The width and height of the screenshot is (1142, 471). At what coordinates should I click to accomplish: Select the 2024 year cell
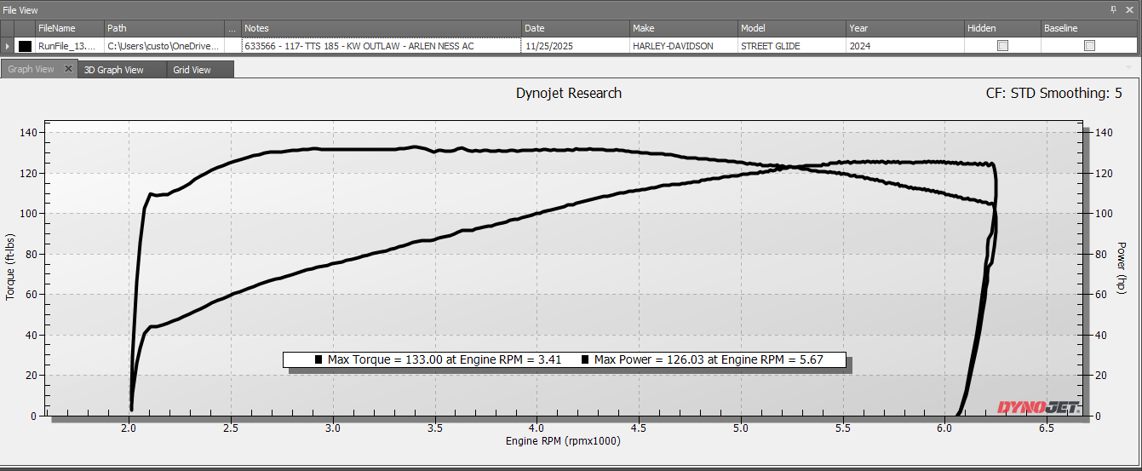[905, 46]
